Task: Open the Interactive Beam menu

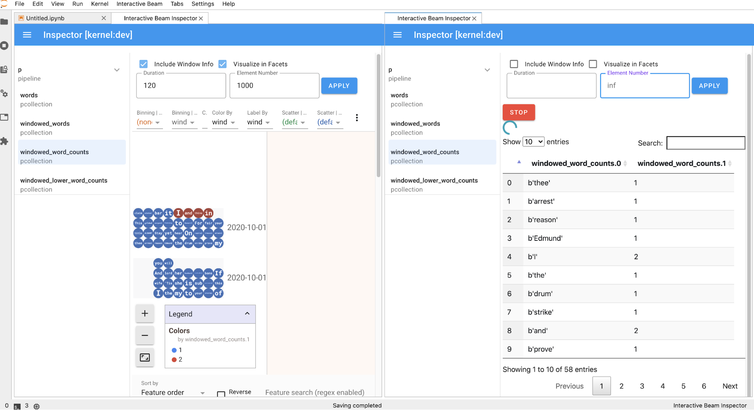Action: pos(139,5)
